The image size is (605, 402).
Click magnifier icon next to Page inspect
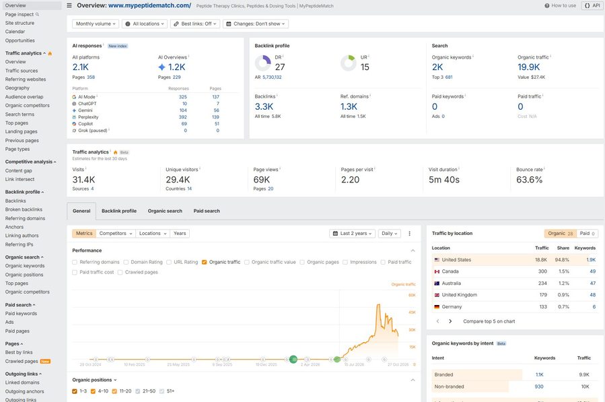tap(38, 14)
